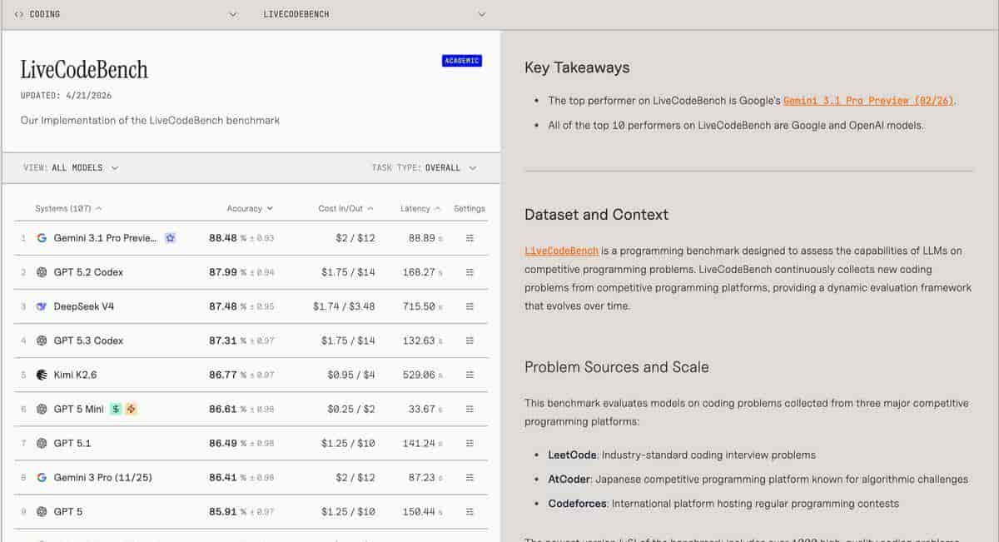Click the DeepSeek whale logo
Image resolution: width=999 pixels, height=542 pixels.
tap(42, 306)
